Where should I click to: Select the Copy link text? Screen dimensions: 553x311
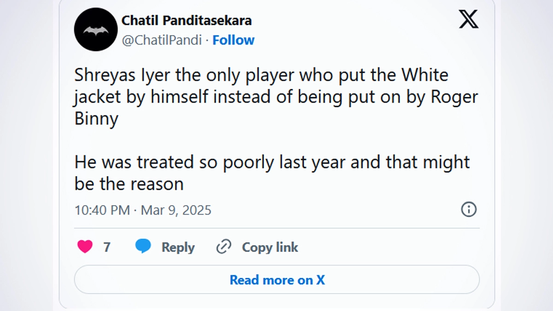coord(270,247)
